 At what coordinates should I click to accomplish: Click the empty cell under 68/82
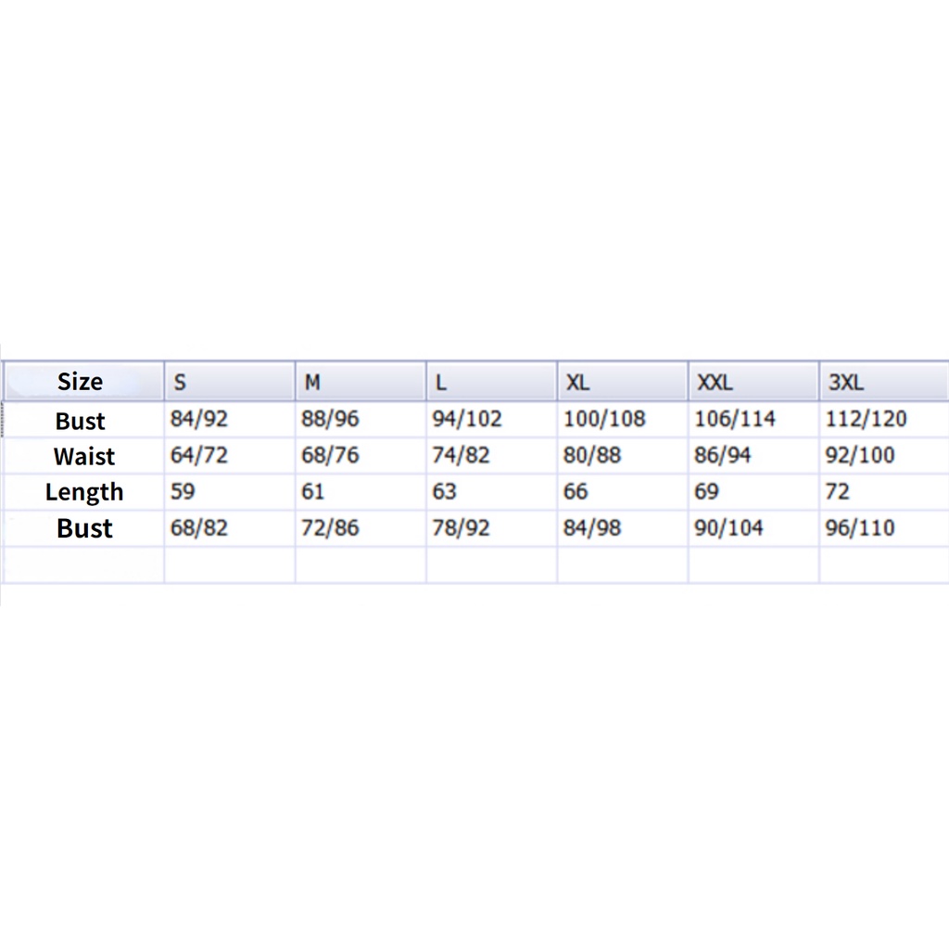[x=230, y=565]
